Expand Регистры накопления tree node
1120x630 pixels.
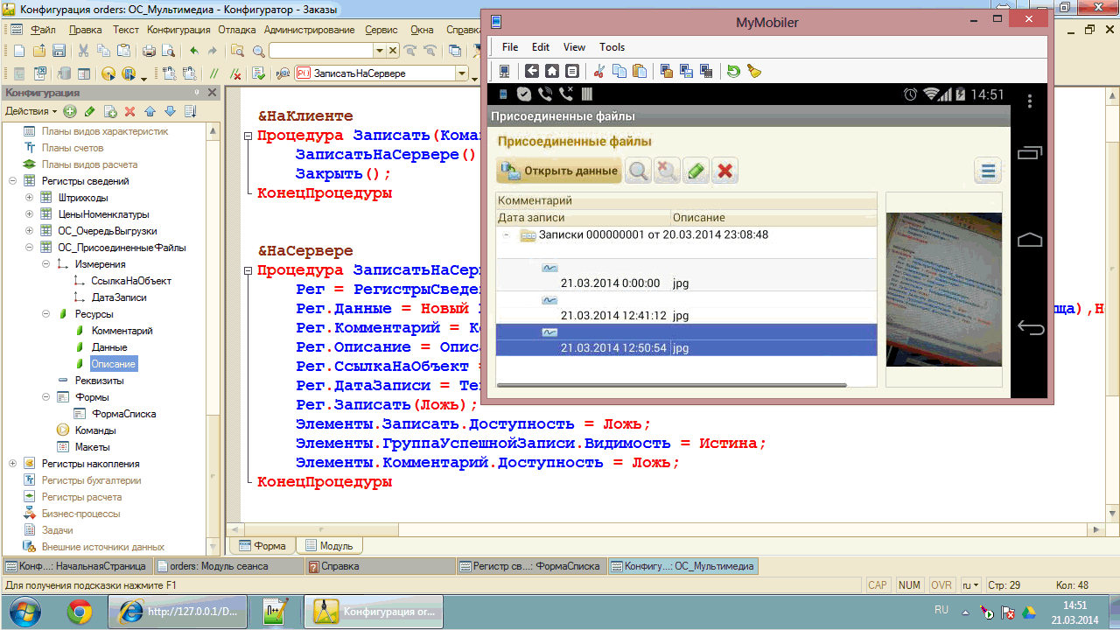(12, 464)
